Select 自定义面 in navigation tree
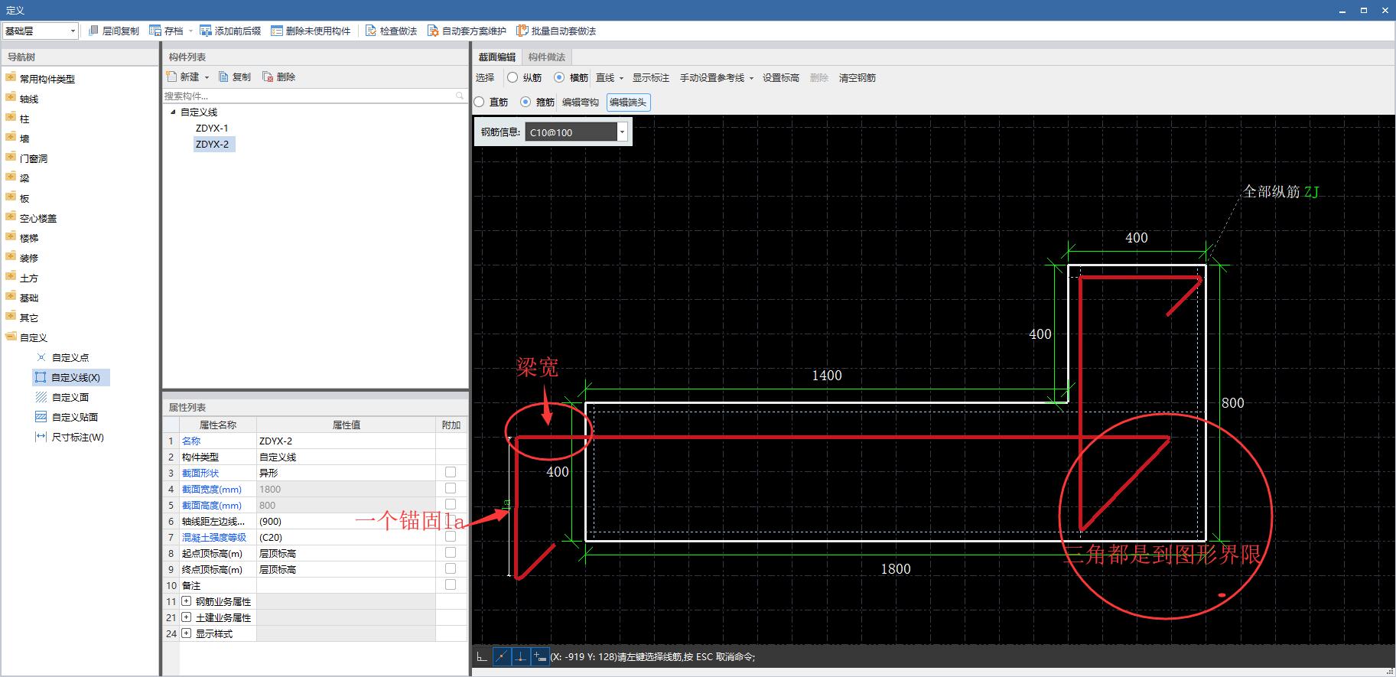The image size is (1396, 677). click(x=63, y=397)
